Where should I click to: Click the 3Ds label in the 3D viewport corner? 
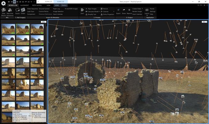pos(204,22)
